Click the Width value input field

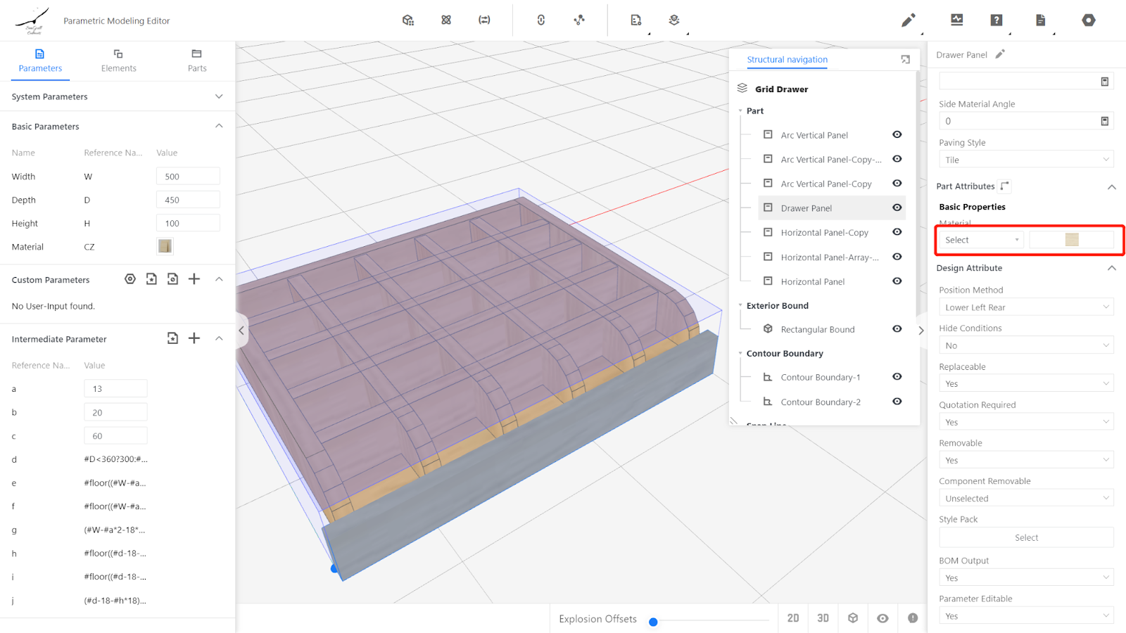[188, 177]
